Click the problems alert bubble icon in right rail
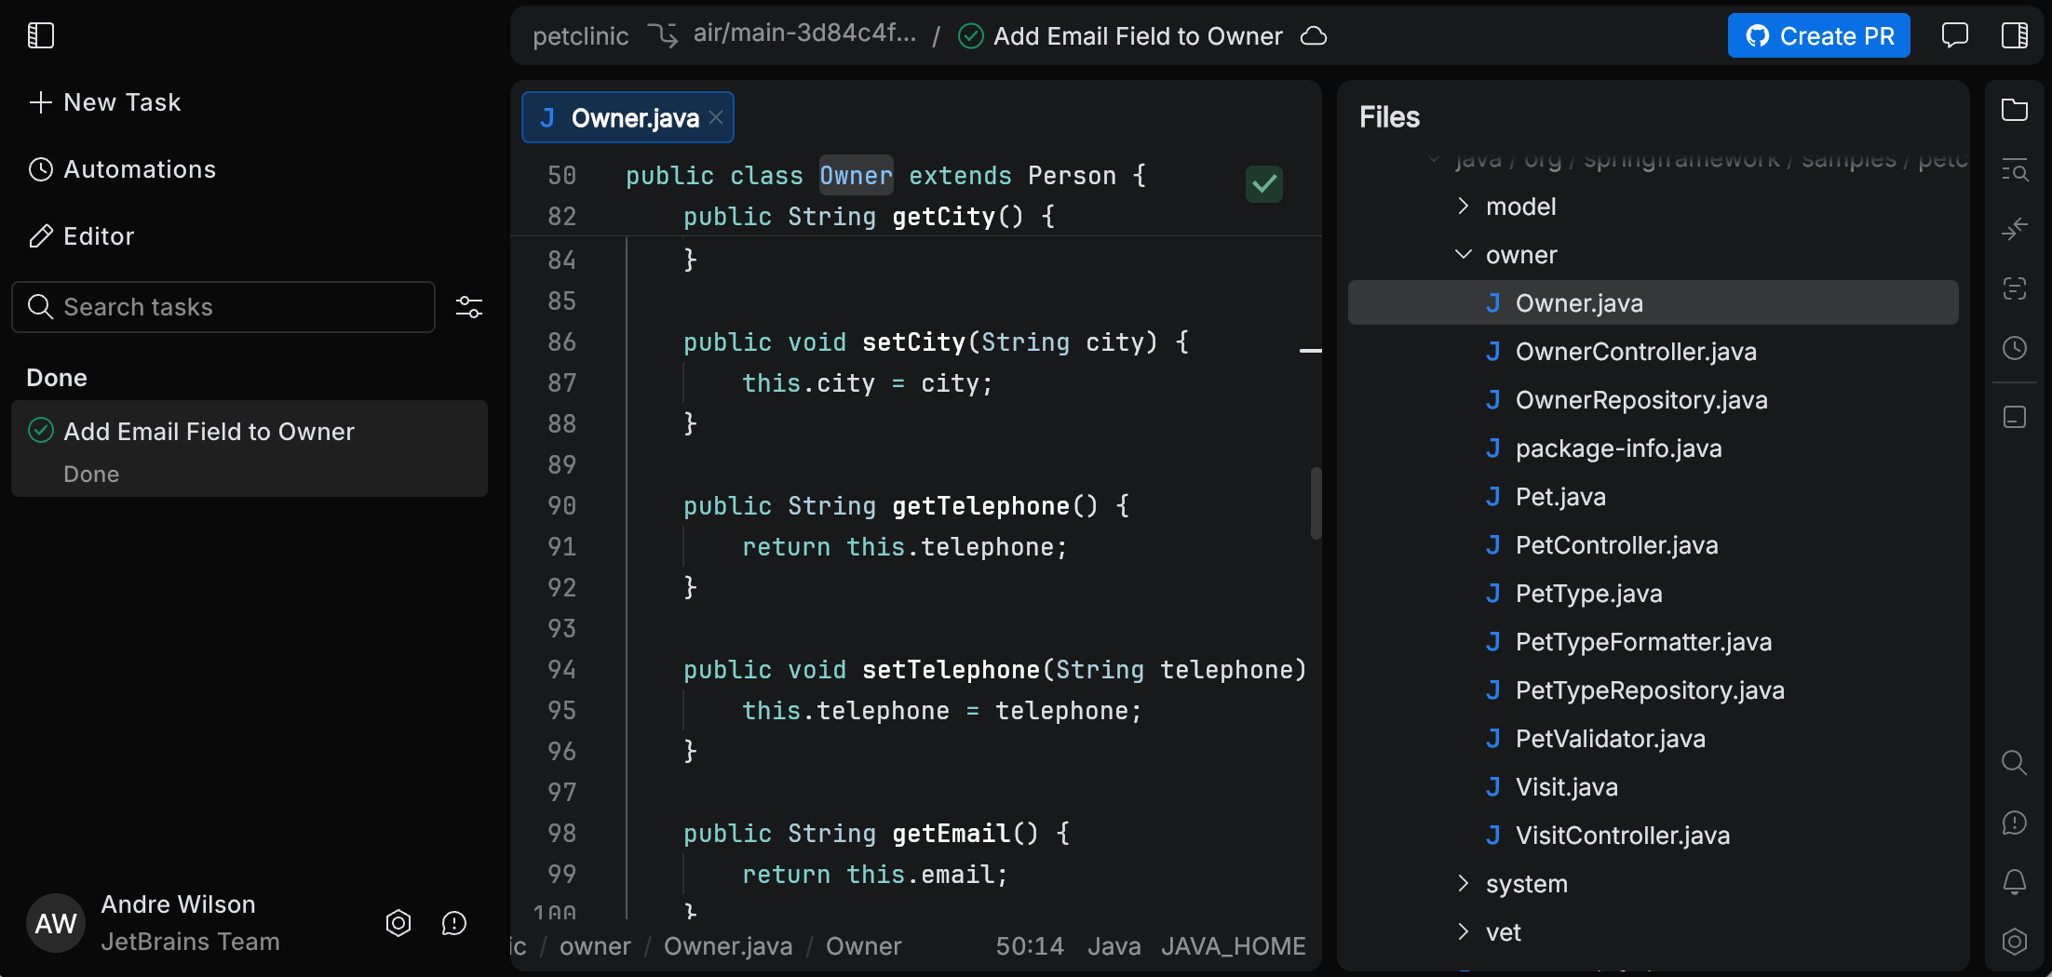The height and width of the screenshot is (977, 2052). [x=2015, y=823]
